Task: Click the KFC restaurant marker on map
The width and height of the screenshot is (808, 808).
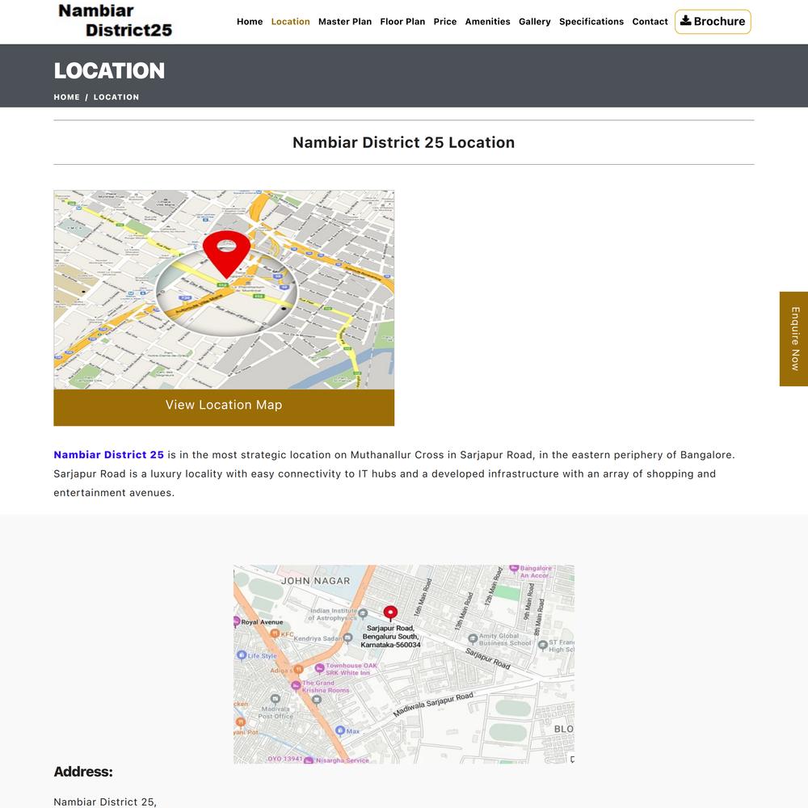Action: coord(276,633)
